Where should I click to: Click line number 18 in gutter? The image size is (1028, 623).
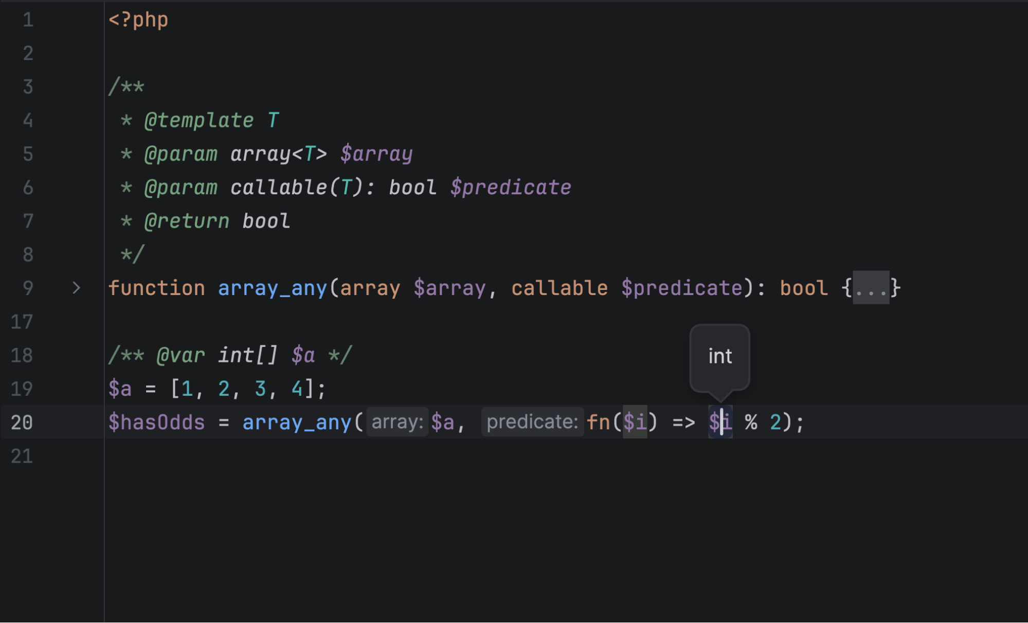click(x=22, y=355)
